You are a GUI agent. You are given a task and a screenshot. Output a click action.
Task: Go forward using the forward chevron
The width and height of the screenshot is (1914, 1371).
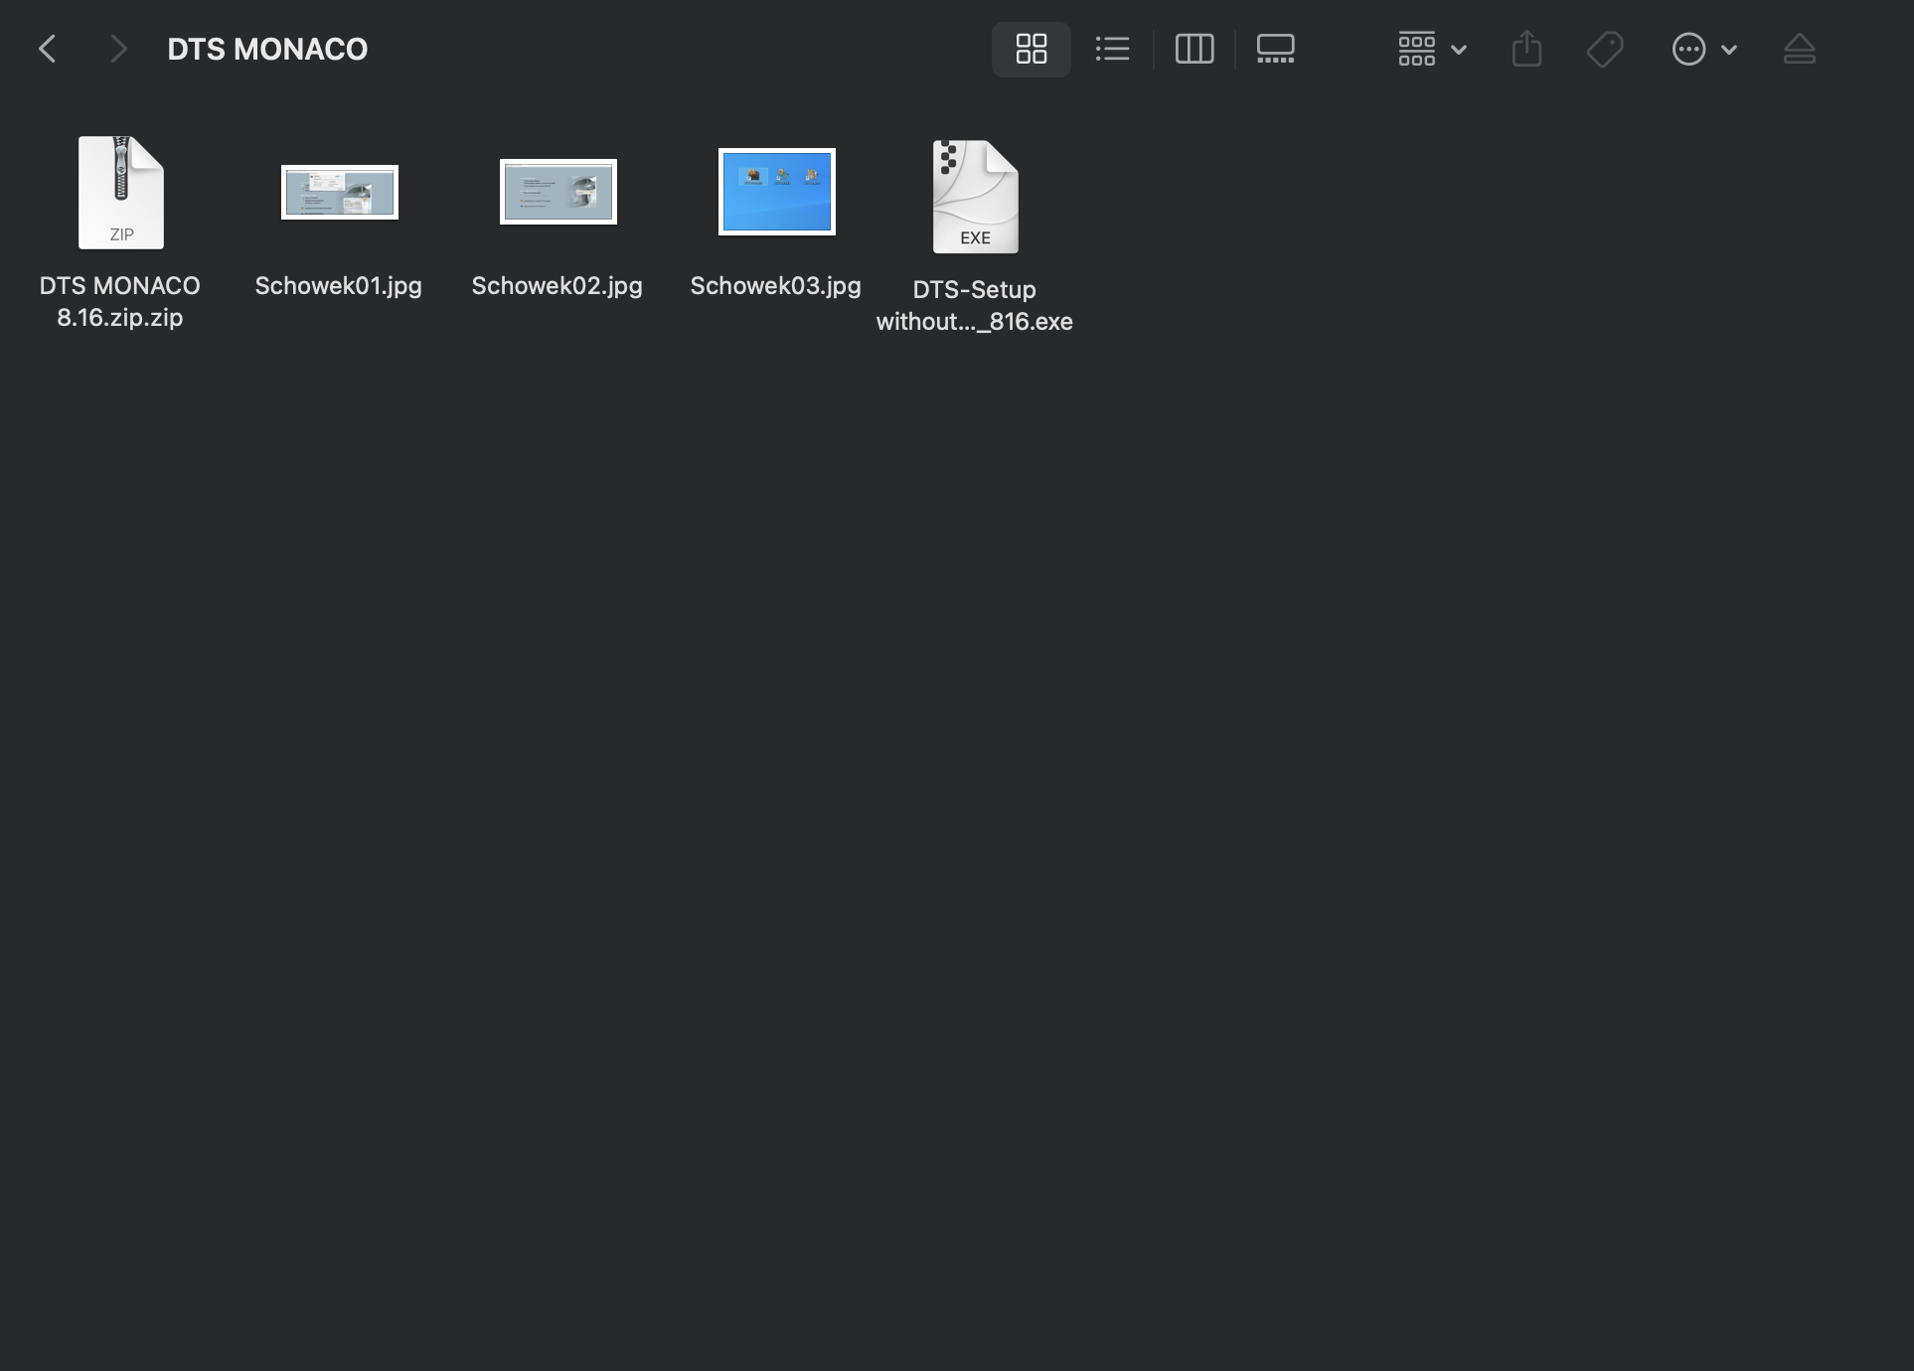tap(118, 49)
